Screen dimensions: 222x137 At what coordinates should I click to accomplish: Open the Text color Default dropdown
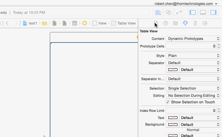200,118
